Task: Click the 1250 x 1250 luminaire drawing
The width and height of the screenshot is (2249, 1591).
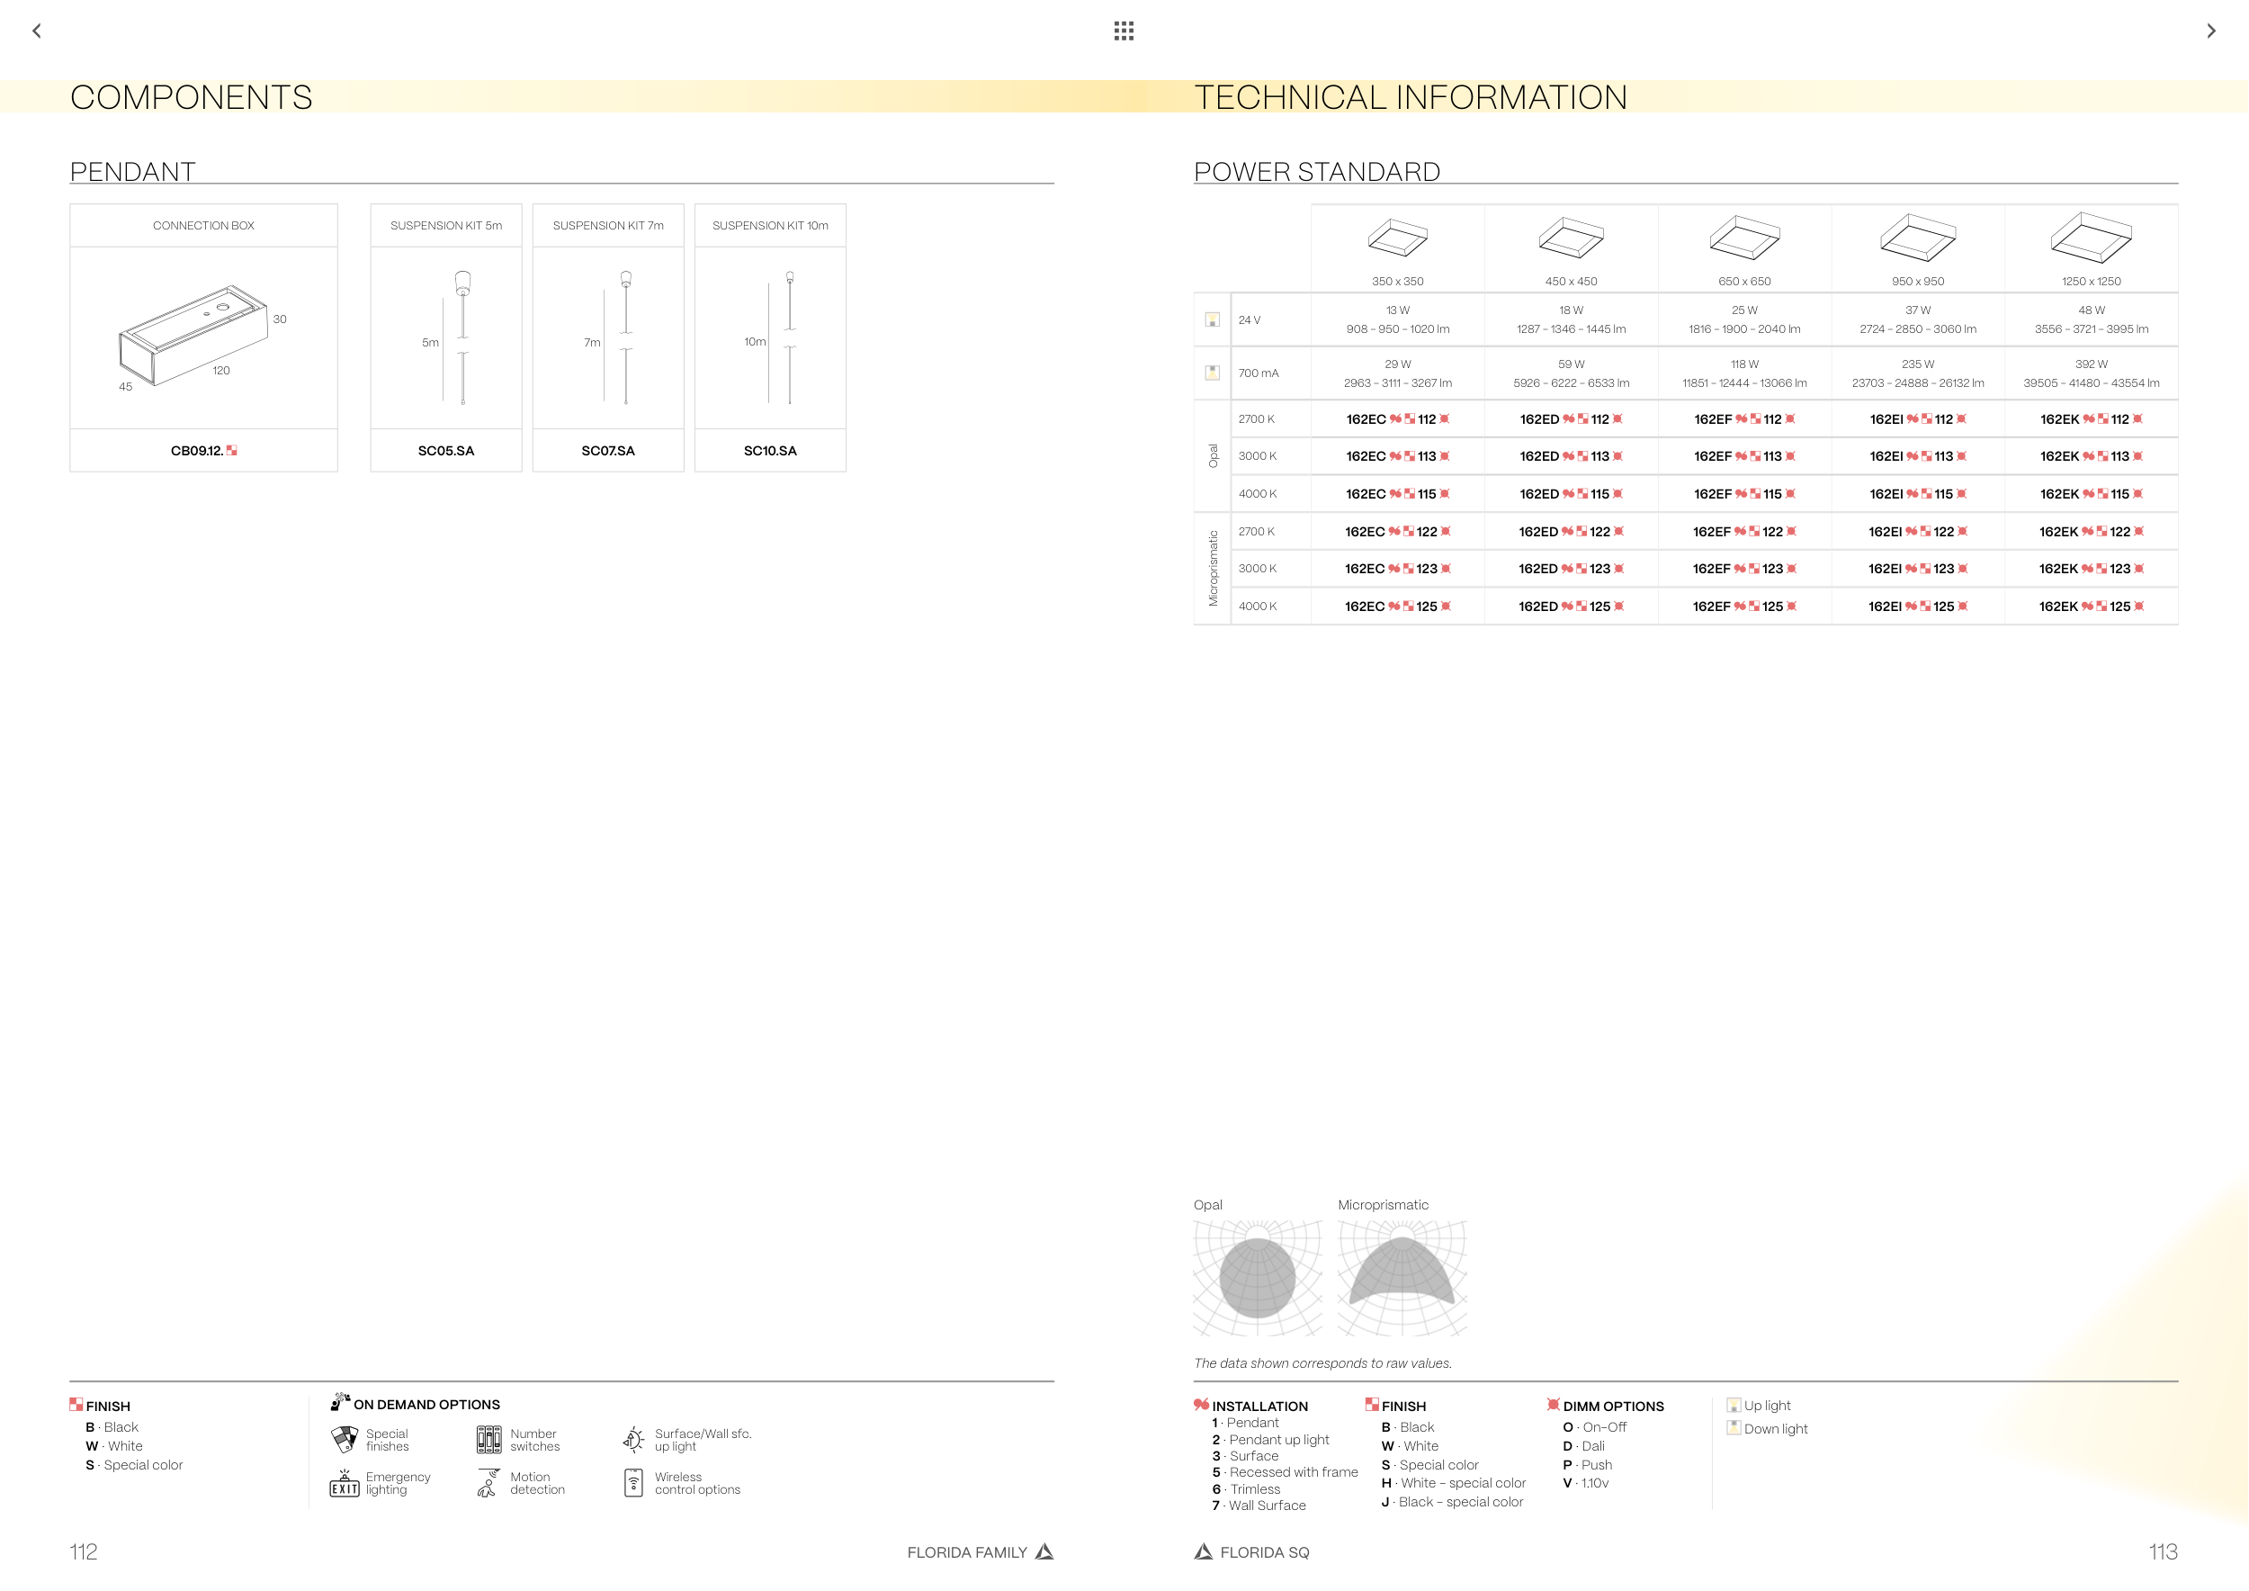Action: point(2091,238)
